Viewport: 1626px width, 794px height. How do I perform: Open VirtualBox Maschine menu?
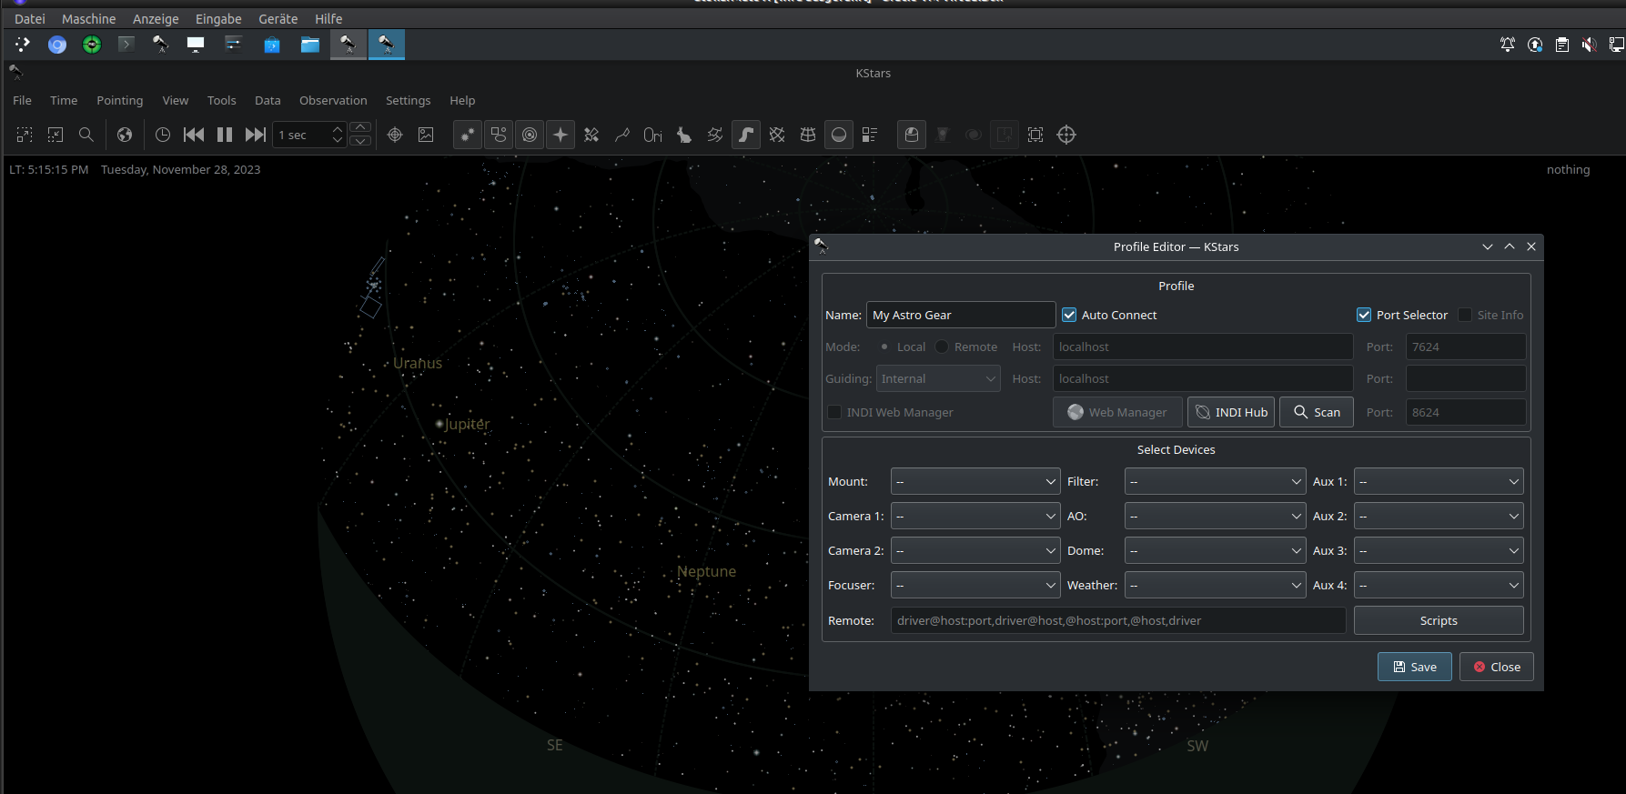[88, 19]
